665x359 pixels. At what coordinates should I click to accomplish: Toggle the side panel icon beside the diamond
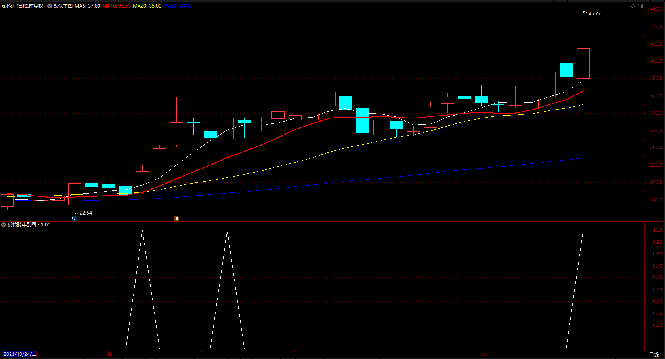640,6
